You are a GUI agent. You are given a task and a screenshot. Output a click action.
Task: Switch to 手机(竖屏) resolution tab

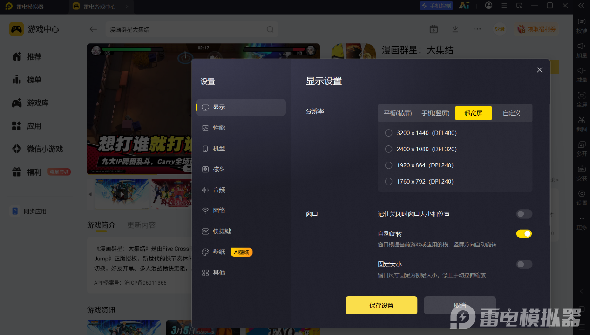[435, 113]
